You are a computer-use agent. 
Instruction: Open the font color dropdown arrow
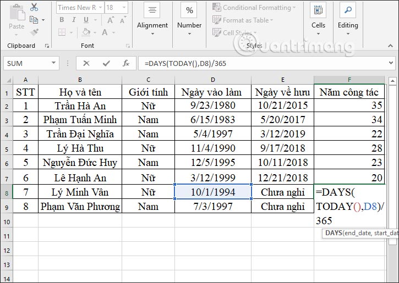[113, 33]
